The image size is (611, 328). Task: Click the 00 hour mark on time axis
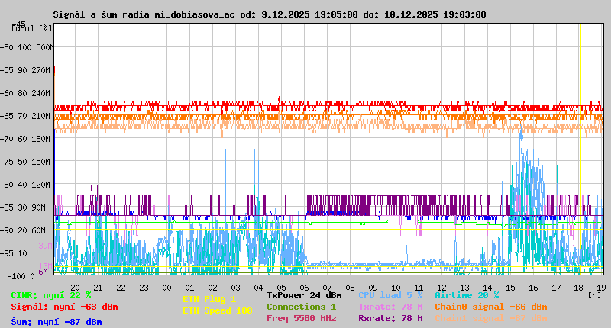click(x=166, y=288)
